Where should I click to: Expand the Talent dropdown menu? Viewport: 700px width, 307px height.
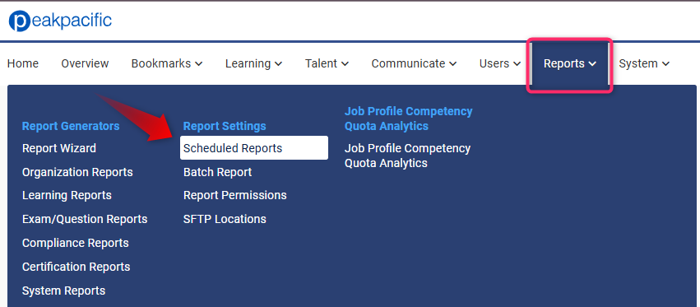[x=327, y=63]
